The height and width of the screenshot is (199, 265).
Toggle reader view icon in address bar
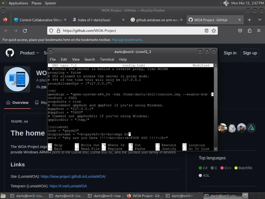[x=206, y=31]
